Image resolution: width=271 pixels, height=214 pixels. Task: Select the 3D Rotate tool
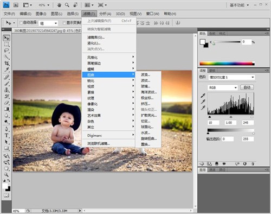tap(7, 156)
